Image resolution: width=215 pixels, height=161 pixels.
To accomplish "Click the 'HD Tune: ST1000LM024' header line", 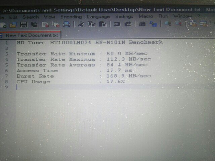I will click(x=54, y=43).
